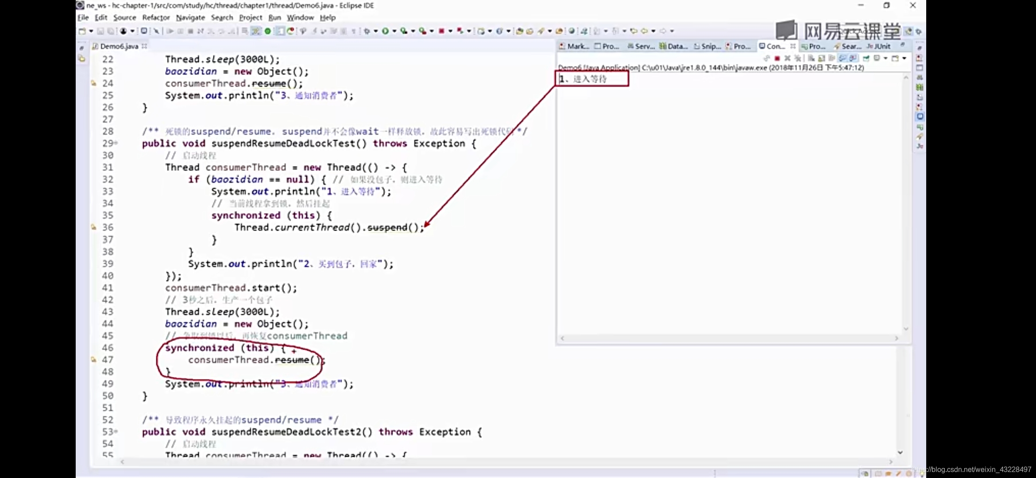The height and width of the screenshot is (478, 1036).
Task: Click the New file wizard icon
Action: click(x=82, y=31)
